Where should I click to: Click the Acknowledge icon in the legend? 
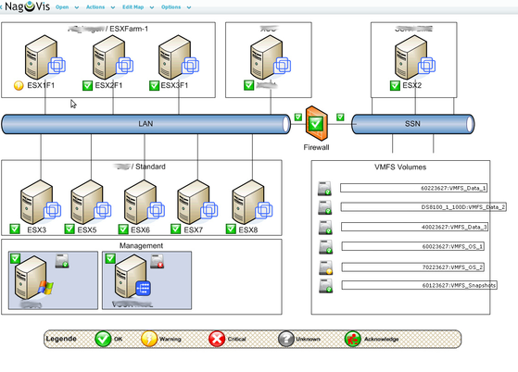pos(352,339)
